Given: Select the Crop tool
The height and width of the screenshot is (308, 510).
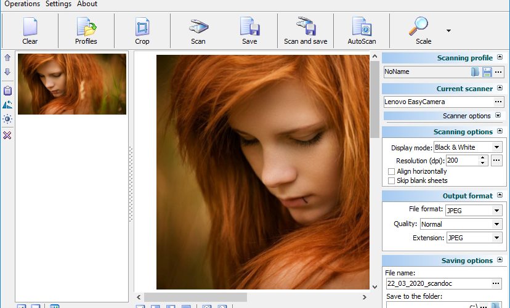Looking at the screenshot, I should pos(142,31).
